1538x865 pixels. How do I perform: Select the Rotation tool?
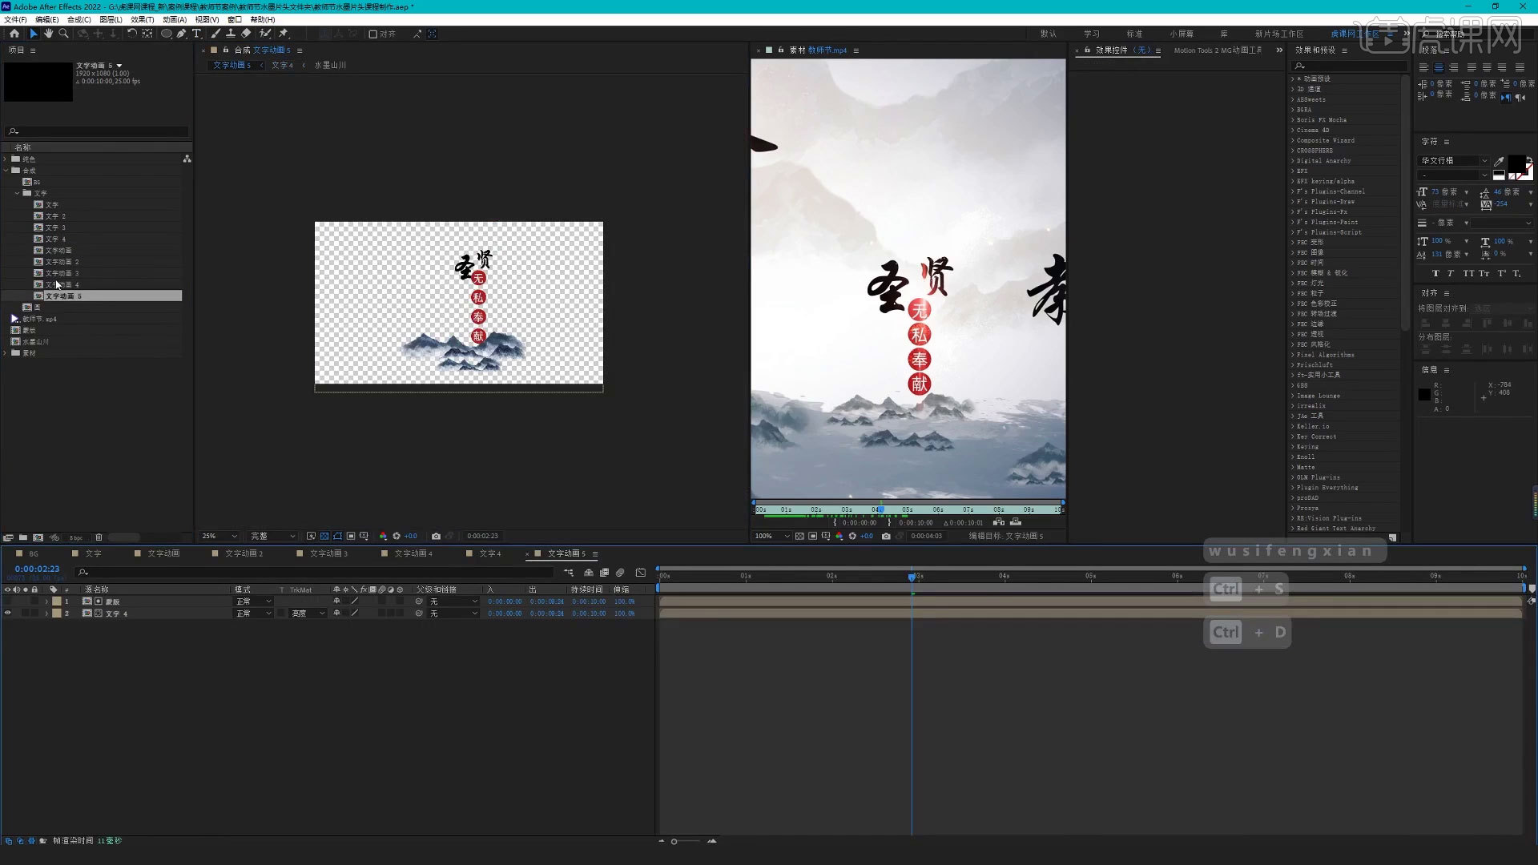[x=132, y=34]
